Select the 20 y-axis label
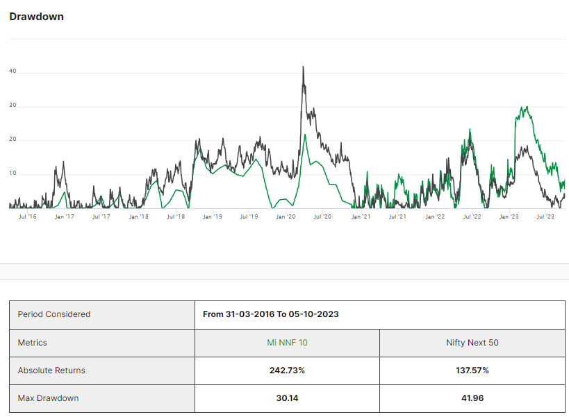 click(13, 139)
